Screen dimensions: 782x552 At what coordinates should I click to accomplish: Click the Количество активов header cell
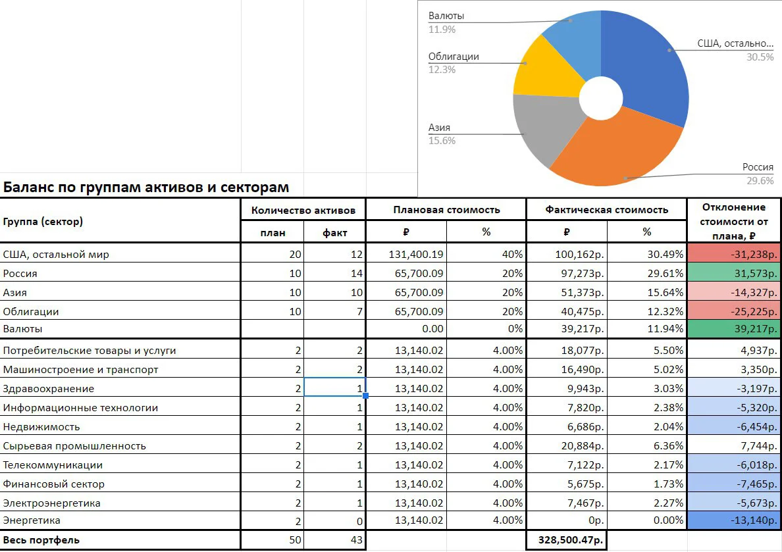tap(303, 210)
